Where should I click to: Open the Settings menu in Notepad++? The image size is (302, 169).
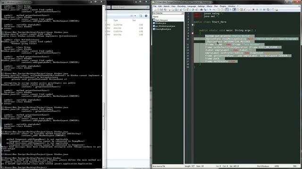click(x=201, y=6)
